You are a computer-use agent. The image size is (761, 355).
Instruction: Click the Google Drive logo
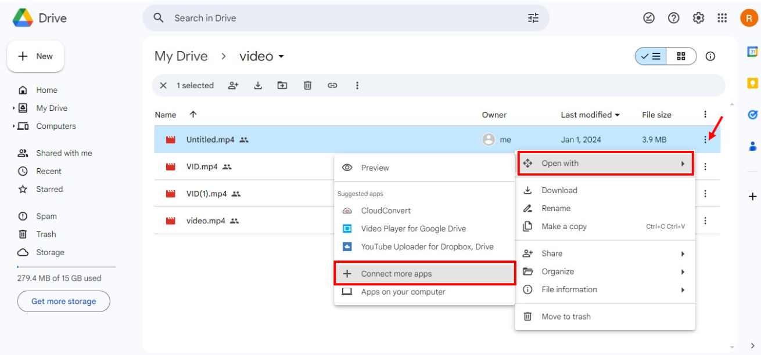23,18
